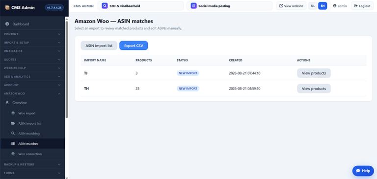Click the ACTIONS column header
Image resolution: width=377 pixels, height=179 pixels.
[304, 60]
